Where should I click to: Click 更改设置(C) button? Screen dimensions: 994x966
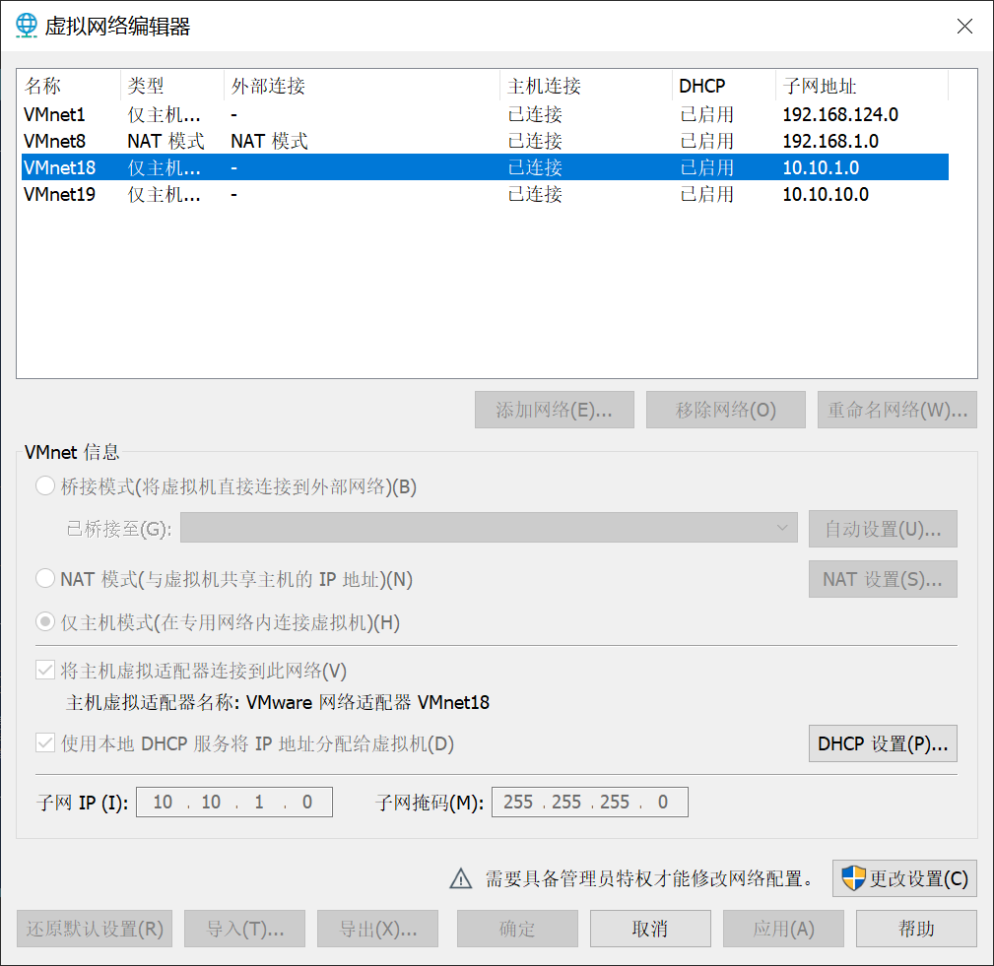coord(904,878)
